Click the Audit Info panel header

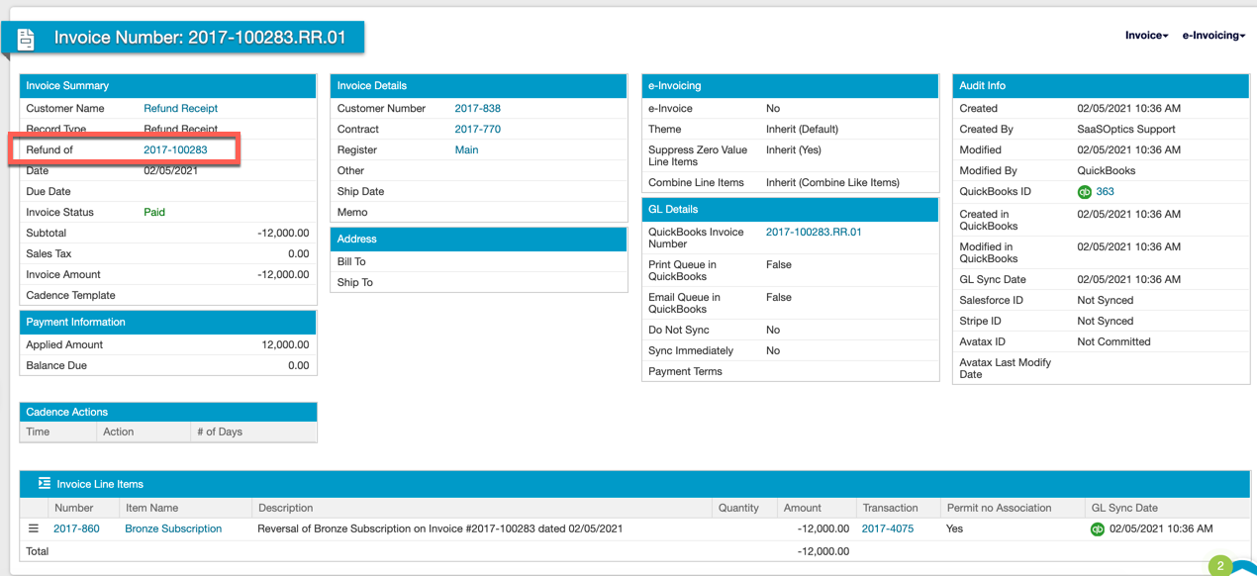tap(1101, 86)
